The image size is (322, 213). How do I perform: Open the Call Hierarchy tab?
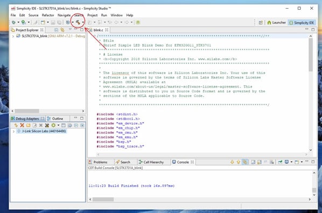[151, 162]
